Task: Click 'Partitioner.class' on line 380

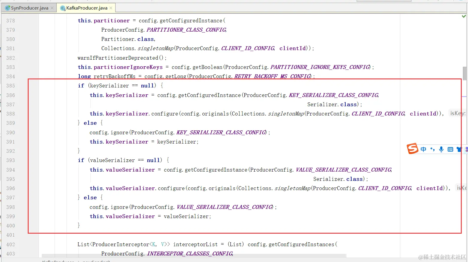Action: click(128, 39)
